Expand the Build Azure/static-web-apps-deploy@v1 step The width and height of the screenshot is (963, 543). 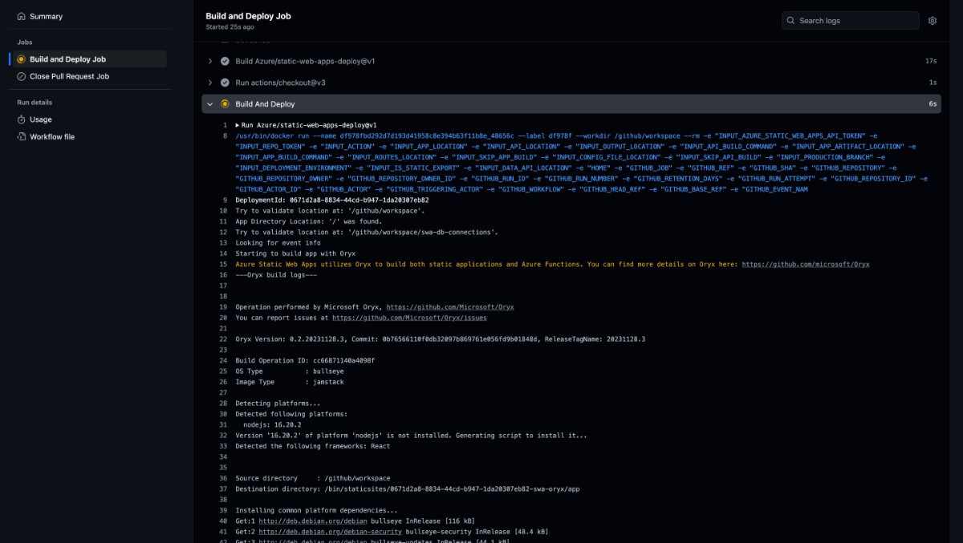click(x=210, y=61)
